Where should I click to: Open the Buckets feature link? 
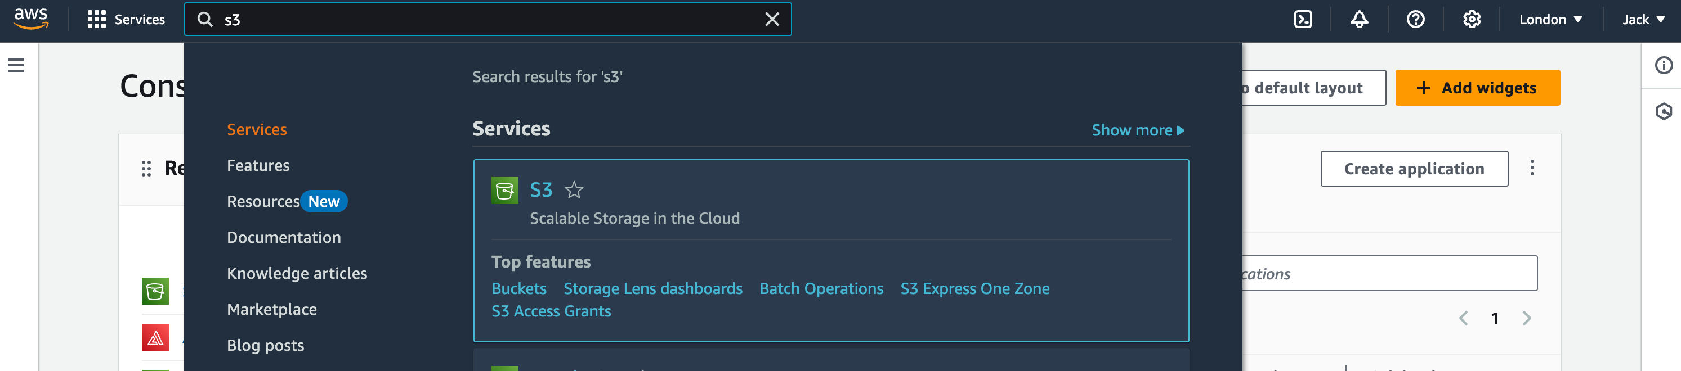tap(518, 289)
